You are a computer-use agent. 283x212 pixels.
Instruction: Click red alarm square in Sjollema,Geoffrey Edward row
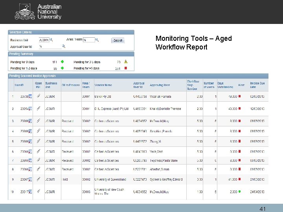coord(239,179)
